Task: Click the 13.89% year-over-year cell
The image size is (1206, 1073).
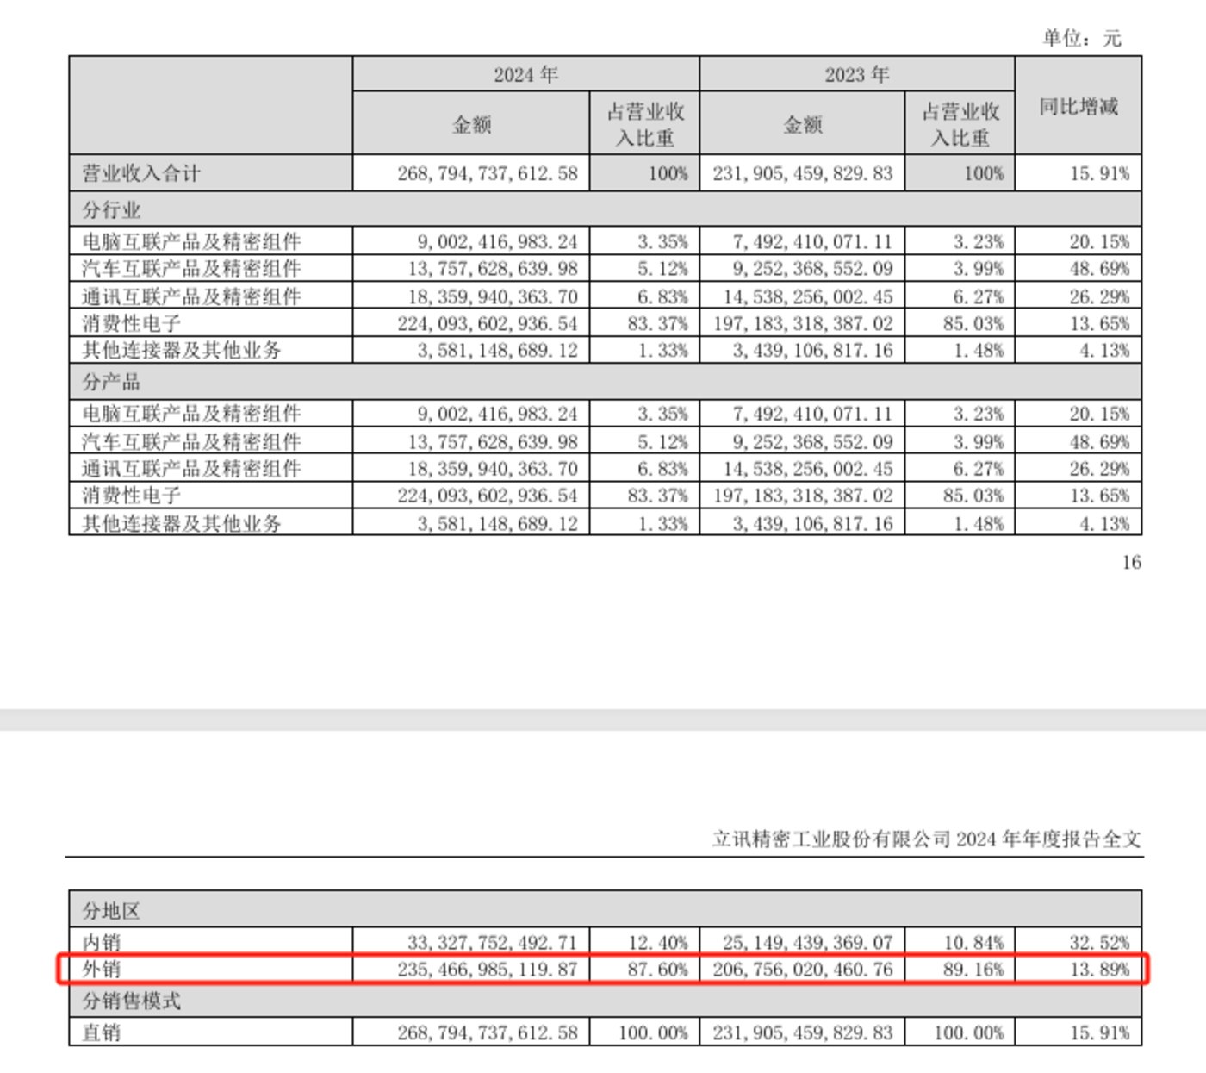Action: [x=1098, y=970]
